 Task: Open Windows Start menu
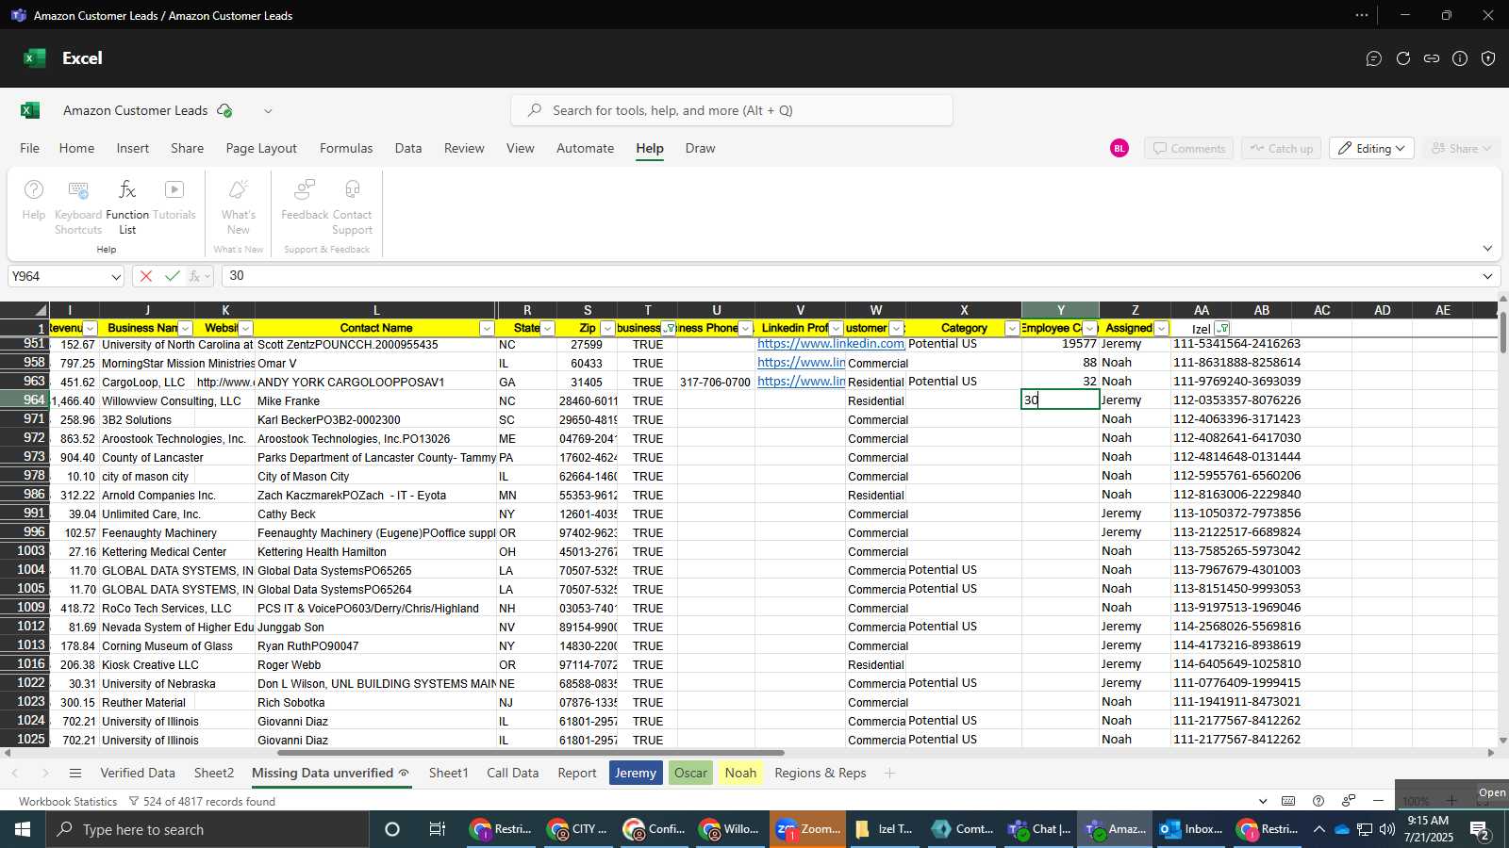(x=23, y=829)
